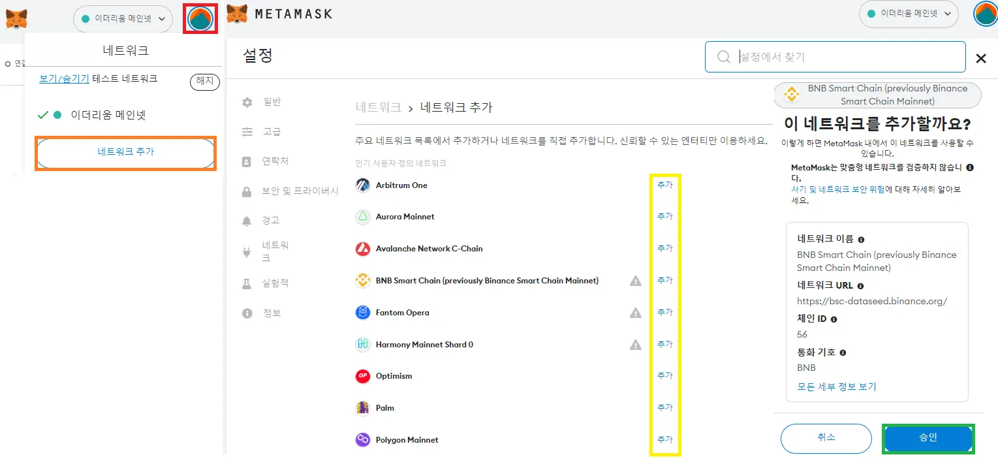Click the lock icon for Security
Viewport: 998px width, 459px height.
click(247, 192)
